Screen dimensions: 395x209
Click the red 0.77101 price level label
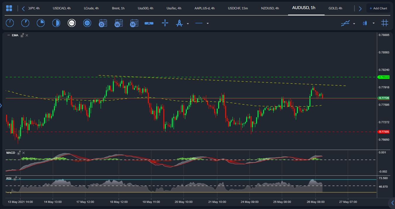pyautogui.click(x=384, y=132)
